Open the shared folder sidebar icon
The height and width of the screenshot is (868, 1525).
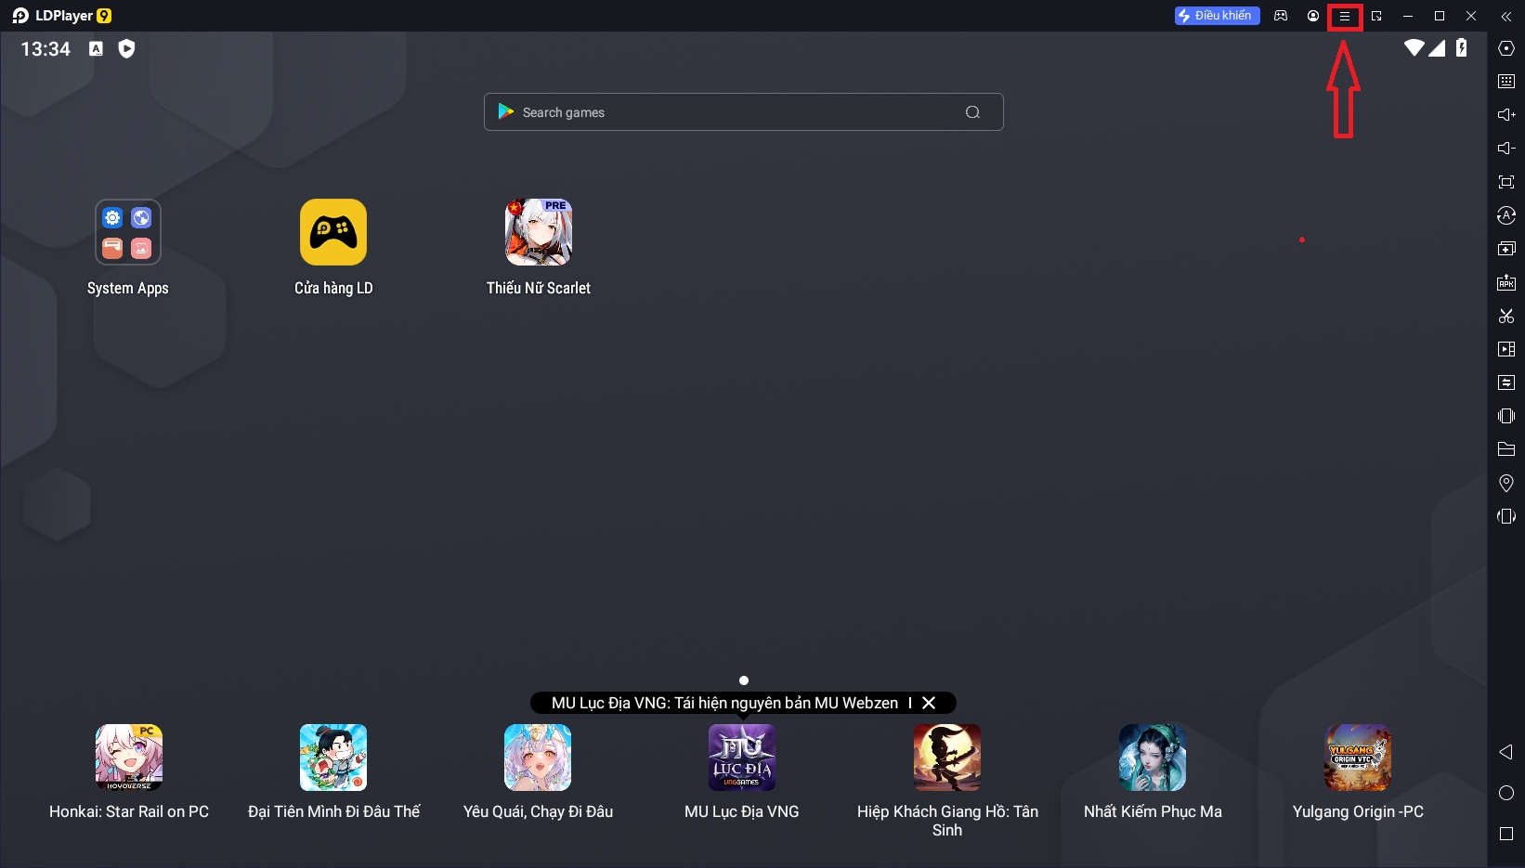coord(1505,449)
